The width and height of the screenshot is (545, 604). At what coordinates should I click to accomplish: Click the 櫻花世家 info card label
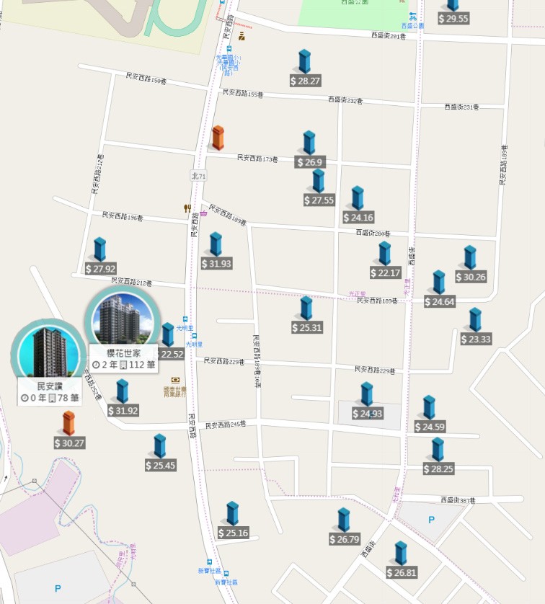point(124,359)
